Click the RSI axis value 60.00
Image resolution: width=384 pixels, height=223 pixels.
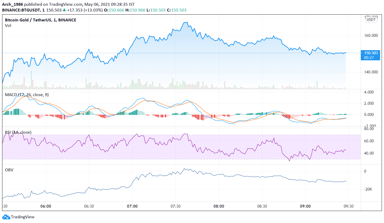click(369, 141)
